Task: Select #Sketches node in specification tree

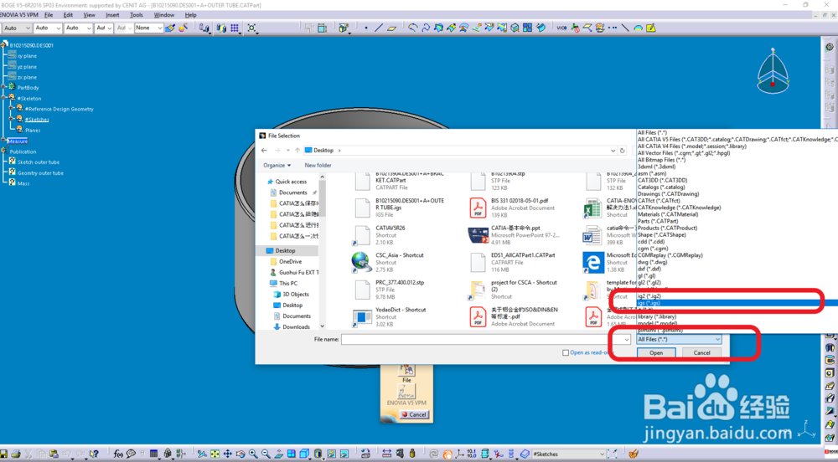Action: (x=36, y=120)
